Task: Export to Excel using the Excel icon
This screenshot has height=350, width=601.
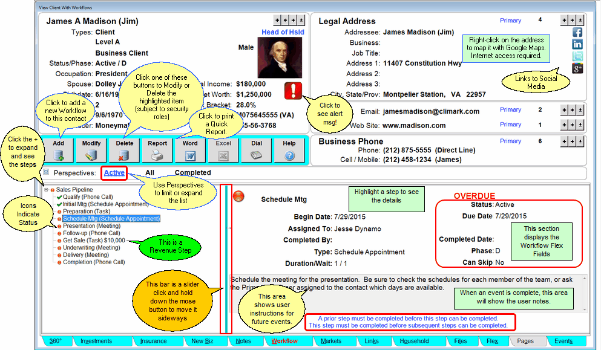Action: coord(223,155)
